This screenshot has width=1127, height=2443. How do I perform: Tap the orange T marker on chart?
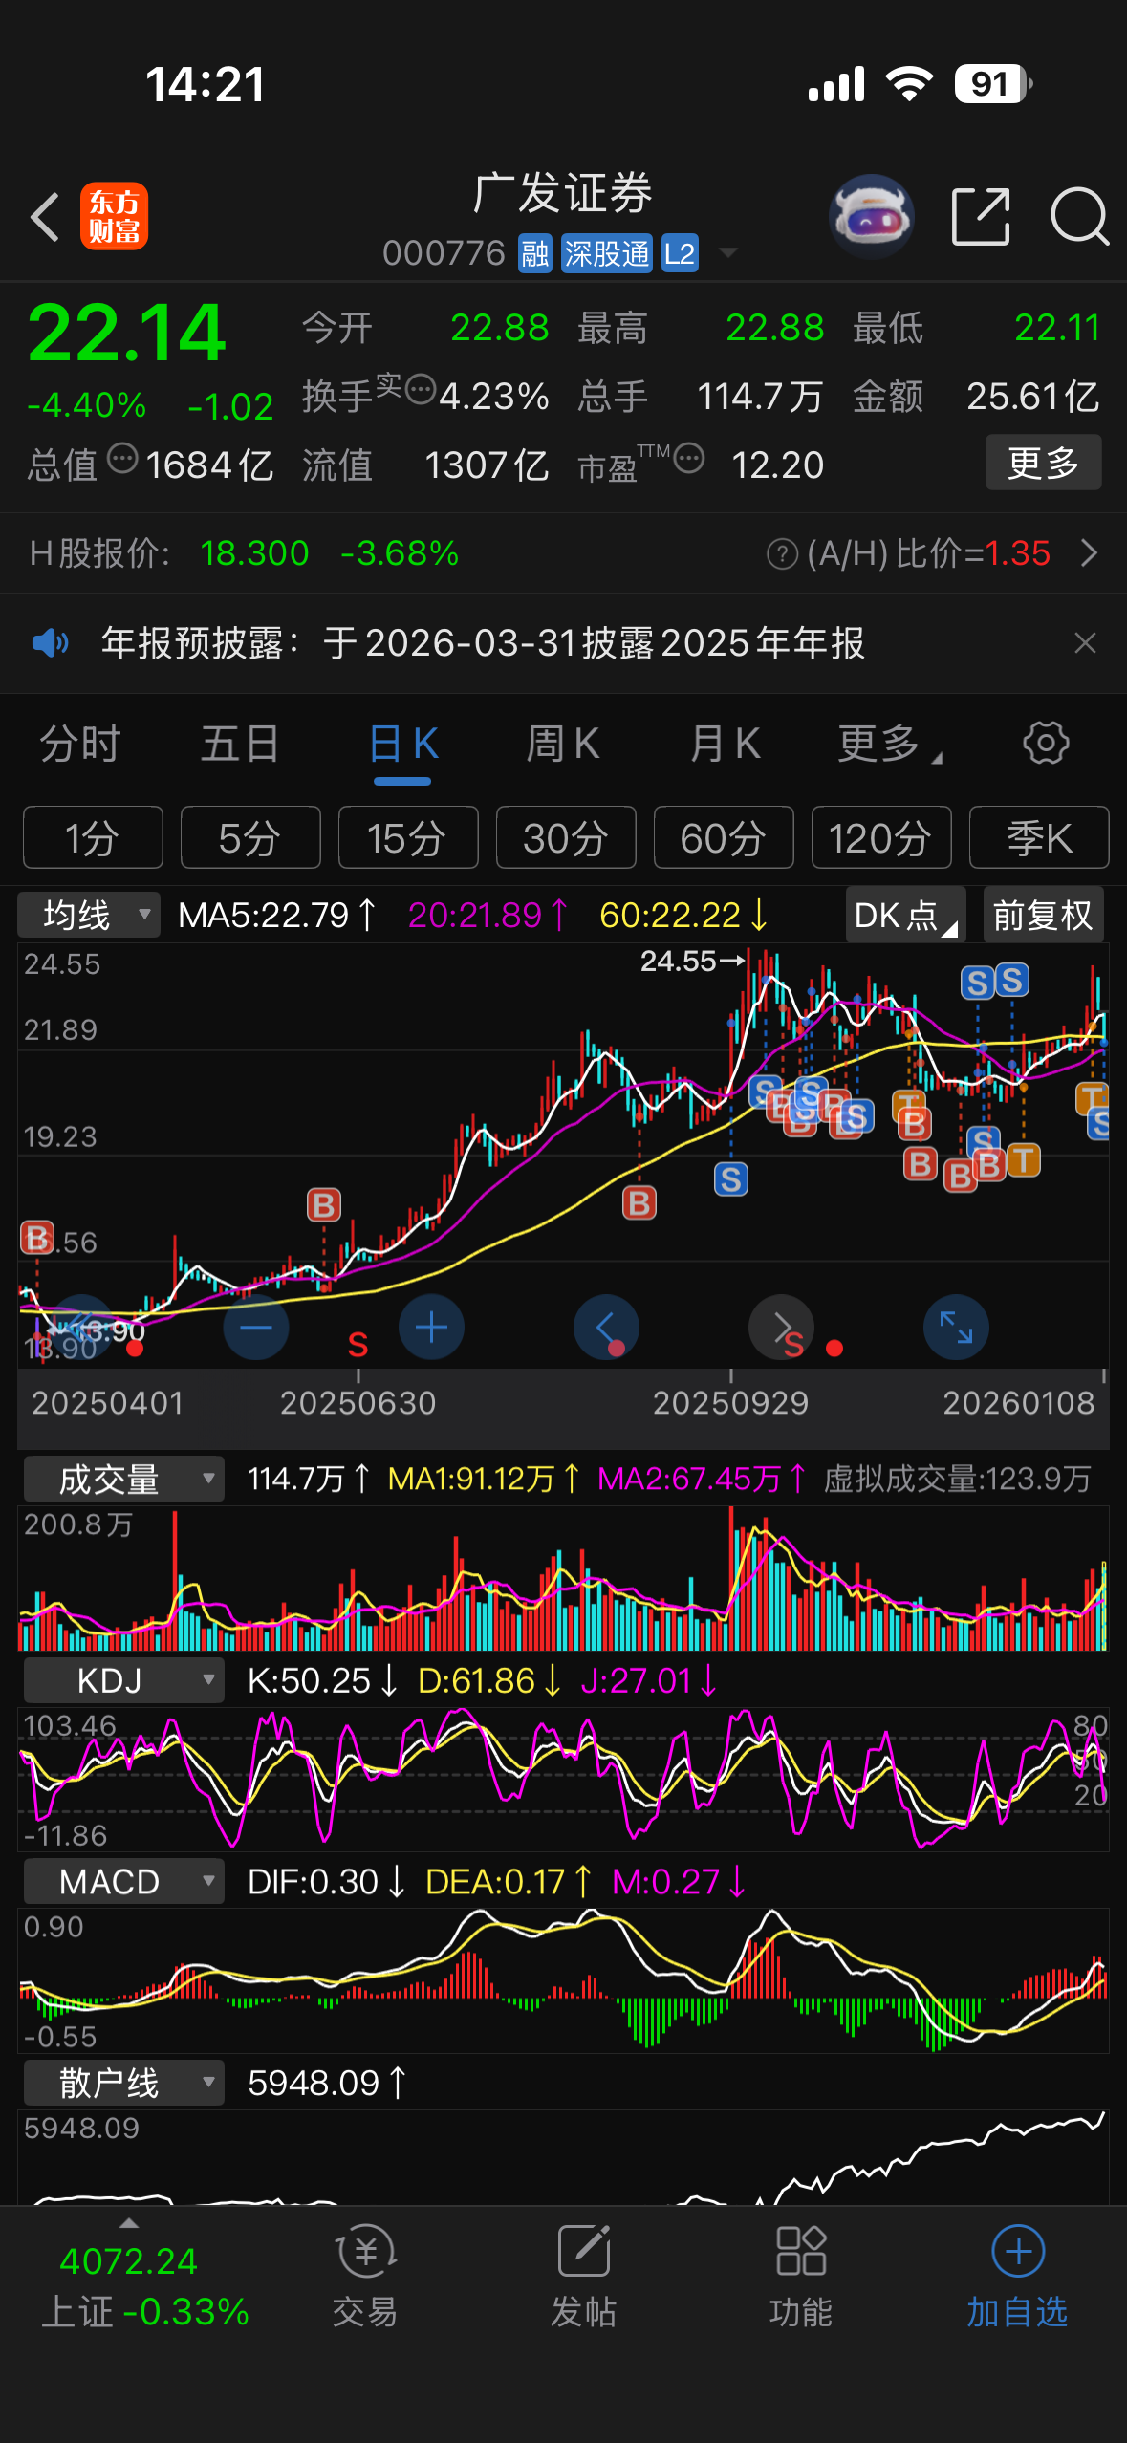coord(1022,1159)
